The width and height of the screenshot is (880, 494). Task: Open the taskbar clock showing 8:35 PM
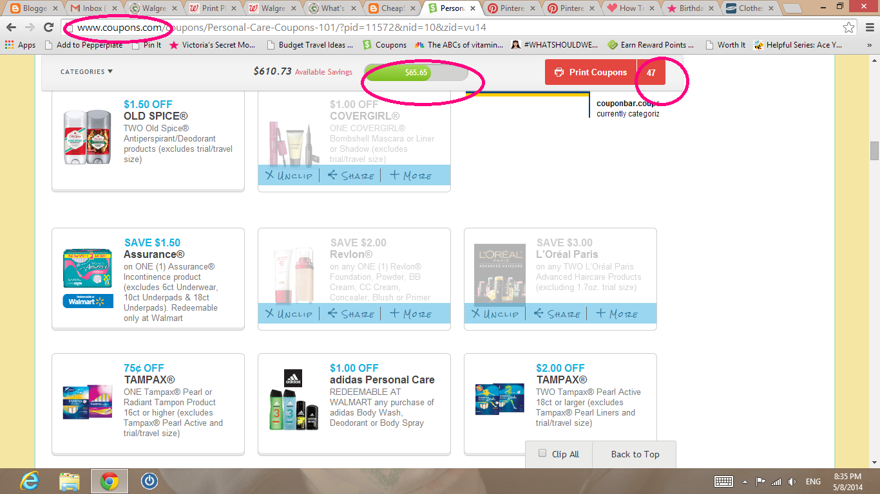coord(847,481)
